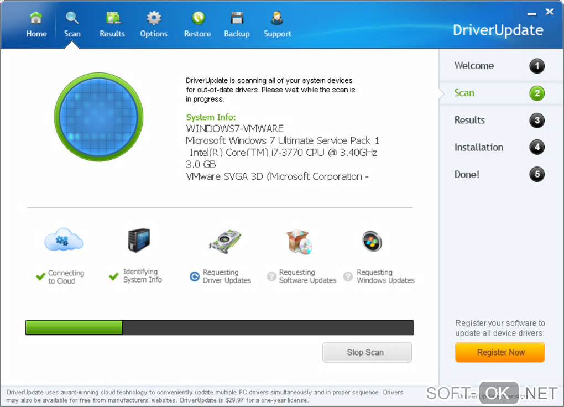
Task: Click the Requesting Driver Updates label
Action: click(227, 276)
